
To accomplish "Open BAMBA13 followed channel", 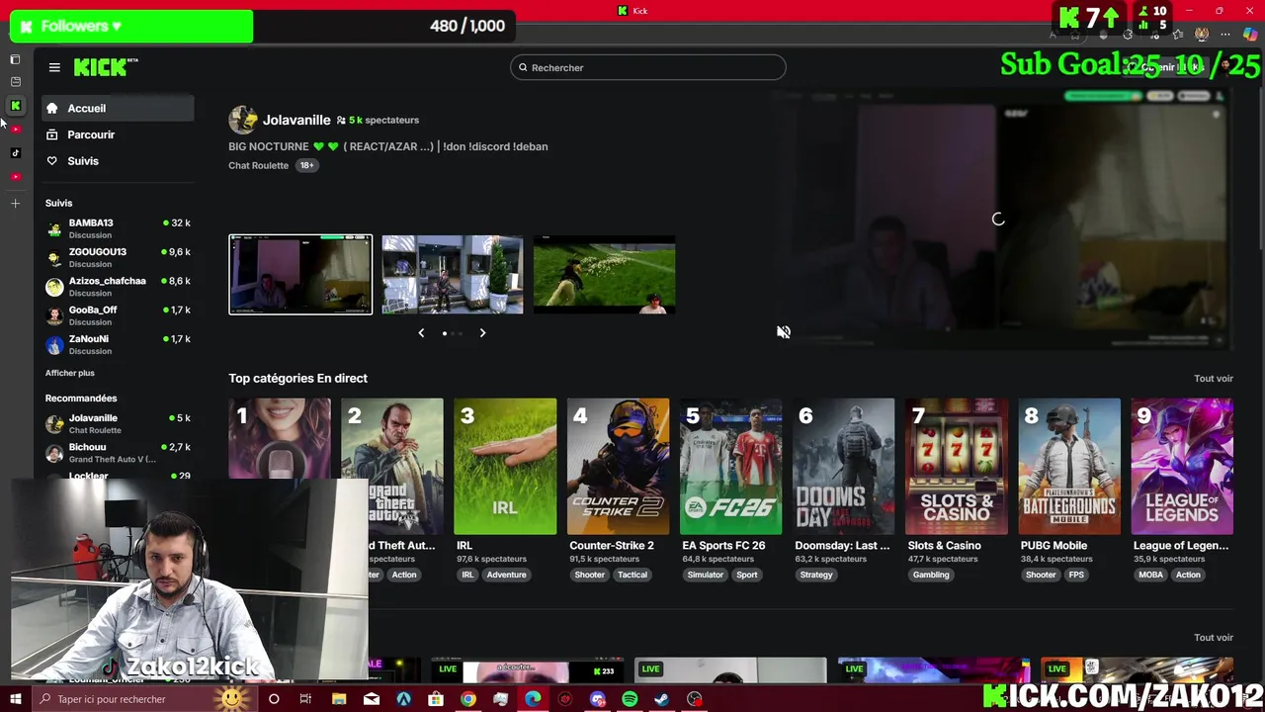I will [118, 228].
